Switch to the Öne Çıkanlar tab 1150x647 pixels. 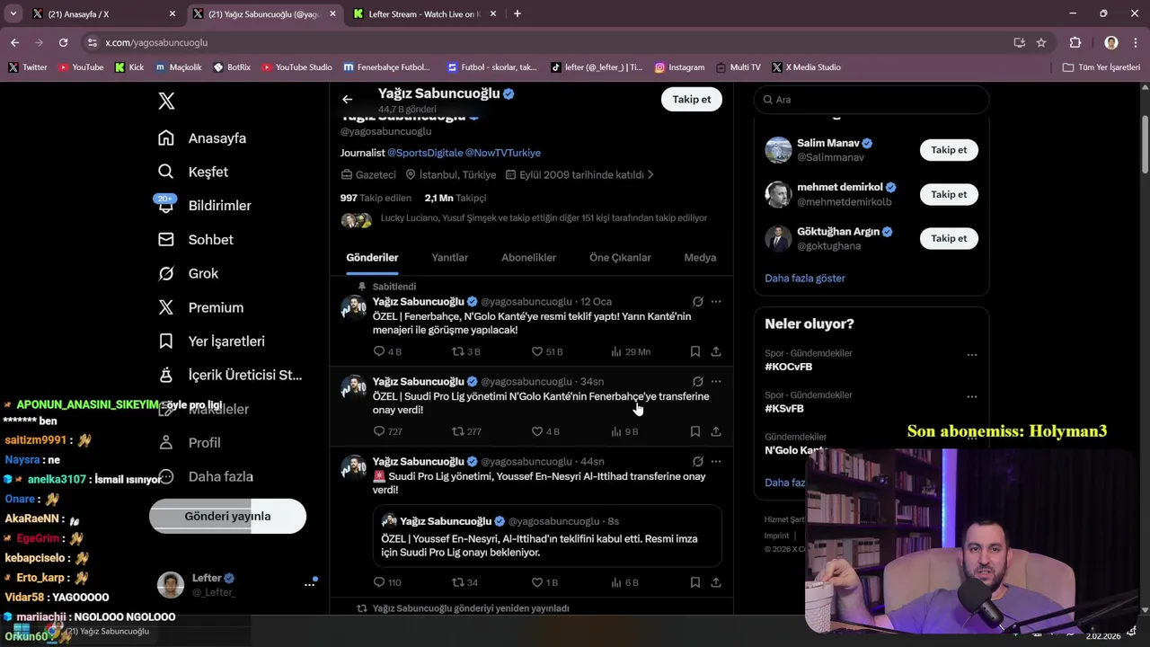coord(620,258)
